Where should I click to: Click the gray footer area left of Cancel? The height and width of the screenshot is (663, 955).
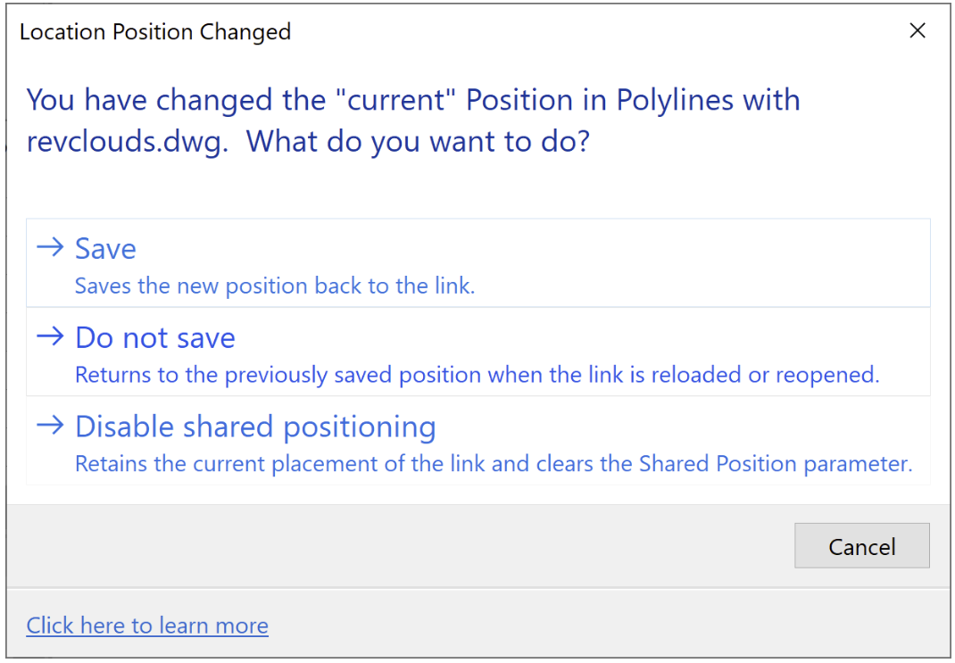coord(402,545)
